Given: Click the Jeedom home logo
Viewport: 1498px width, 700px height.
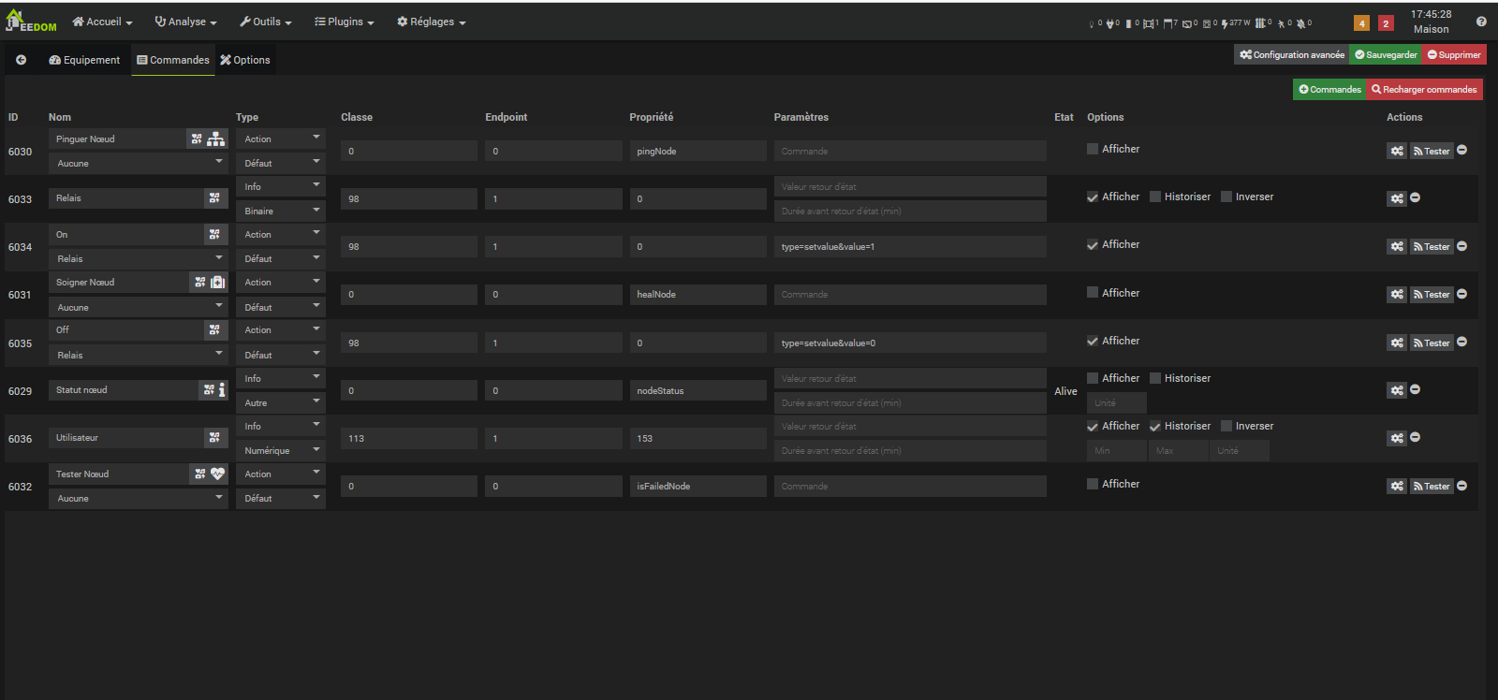Looking at the screenshot, I should (x=30, y=22).
